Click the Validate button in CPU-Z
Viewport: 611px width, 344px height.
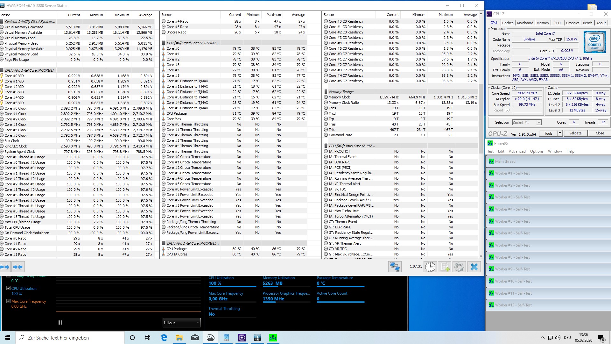[x=575, y=133]
